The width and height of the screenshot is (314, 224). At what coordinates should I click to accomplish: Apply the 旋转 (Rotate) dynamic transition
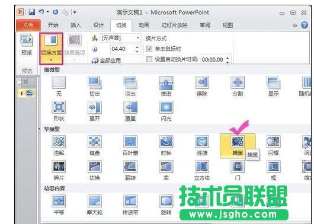point(166,205)
